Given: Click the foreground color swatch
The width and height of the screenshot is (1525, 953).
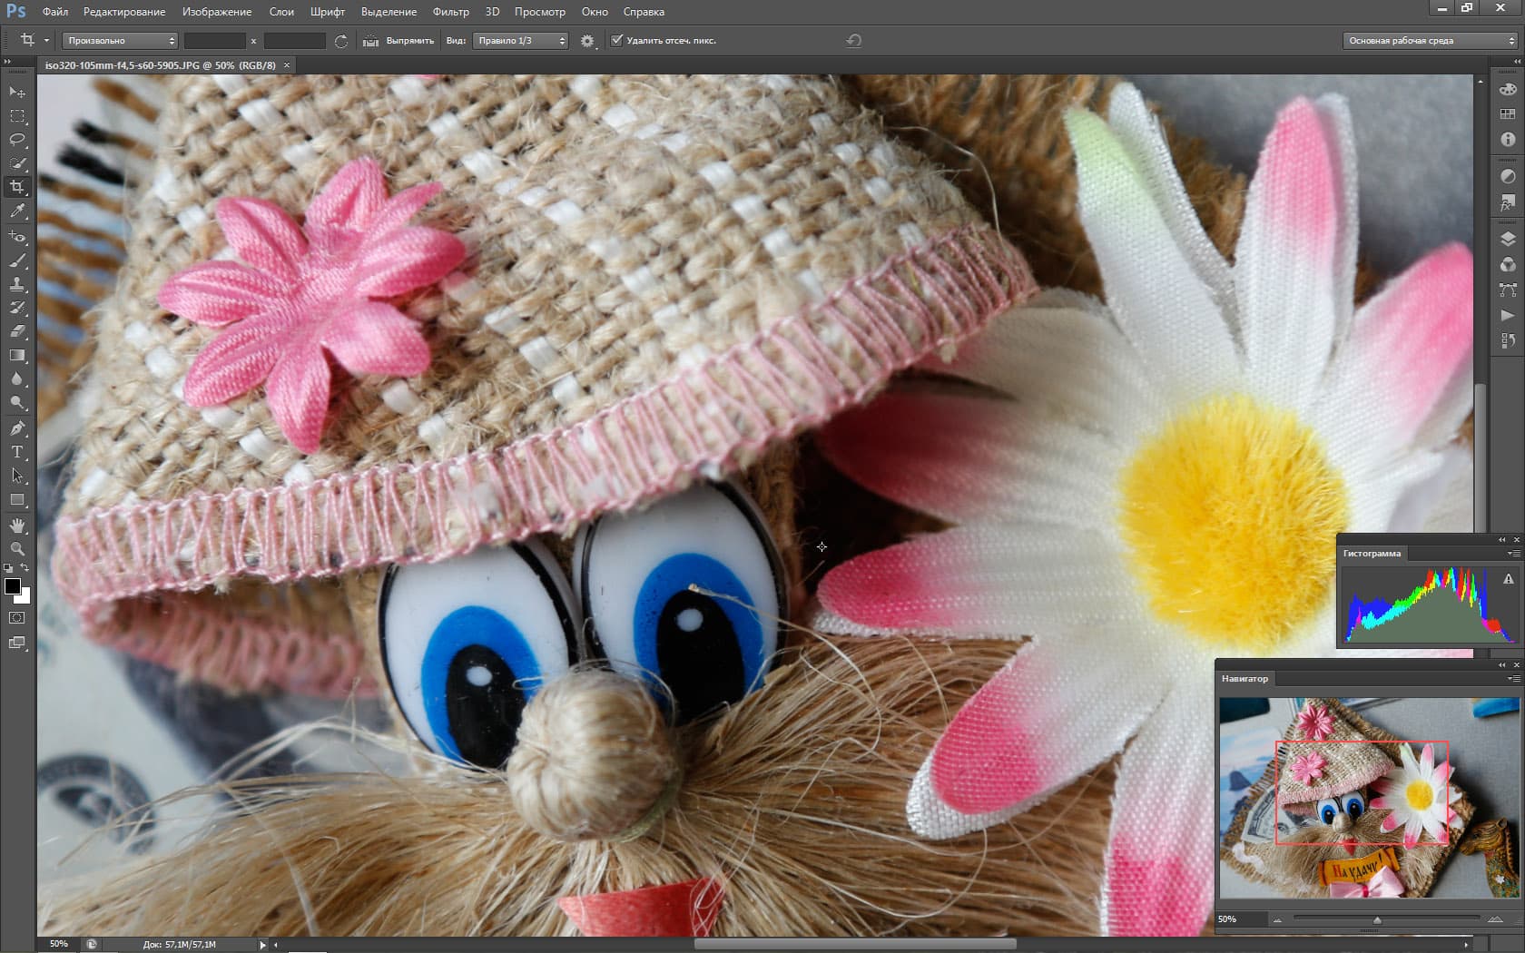Looking at the screenshot, I should 13,586.
